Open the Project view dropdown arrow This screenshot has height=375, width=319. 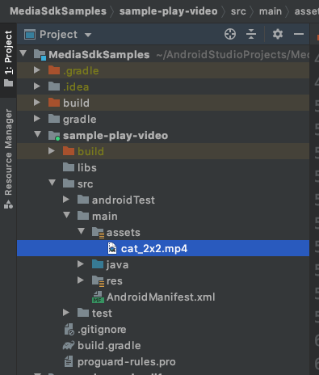88,35
